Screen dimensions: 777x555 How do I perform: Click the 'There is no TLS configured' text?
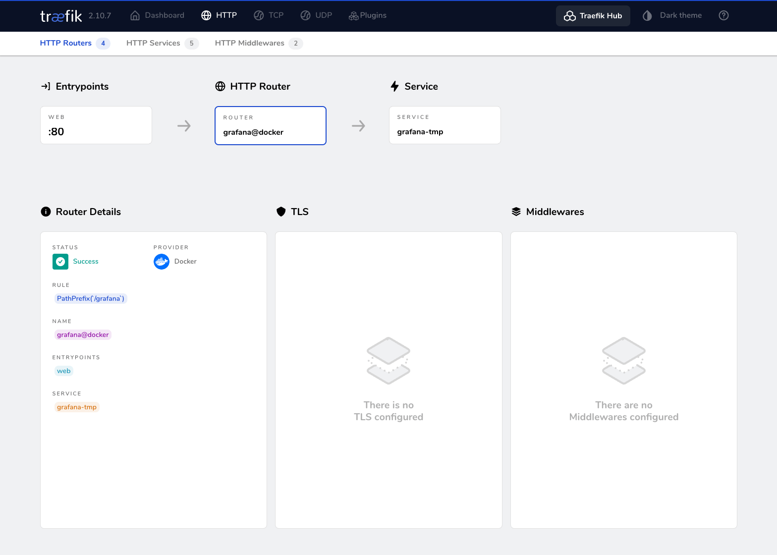pos(388,411)
